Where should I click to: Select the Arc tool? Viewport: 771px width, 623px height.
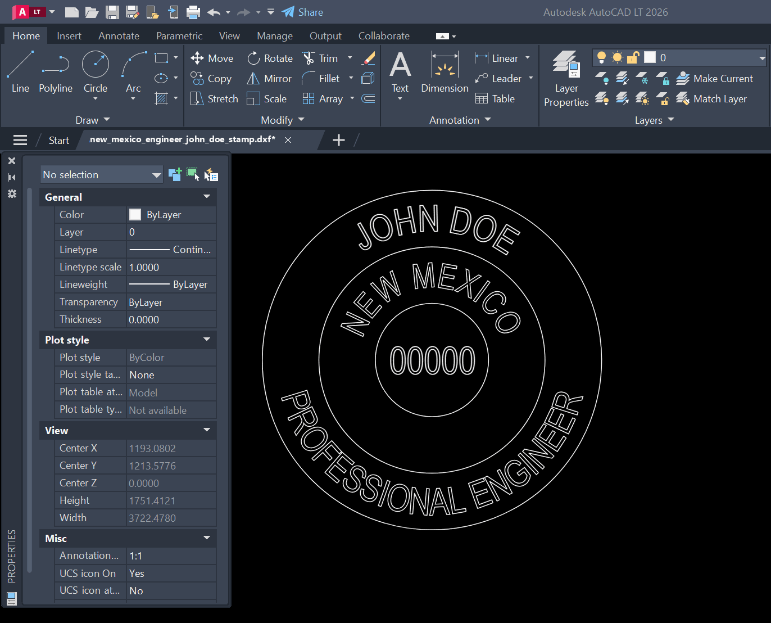[x=133, y=72]
